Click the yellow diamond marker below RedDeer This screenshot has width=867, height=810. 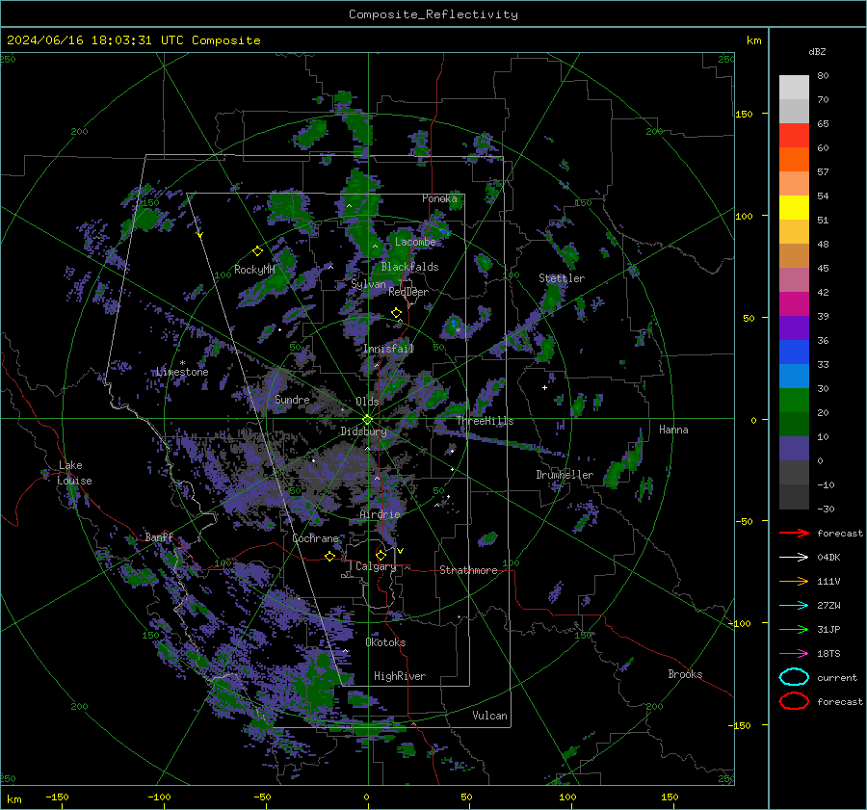coord(396,313)
